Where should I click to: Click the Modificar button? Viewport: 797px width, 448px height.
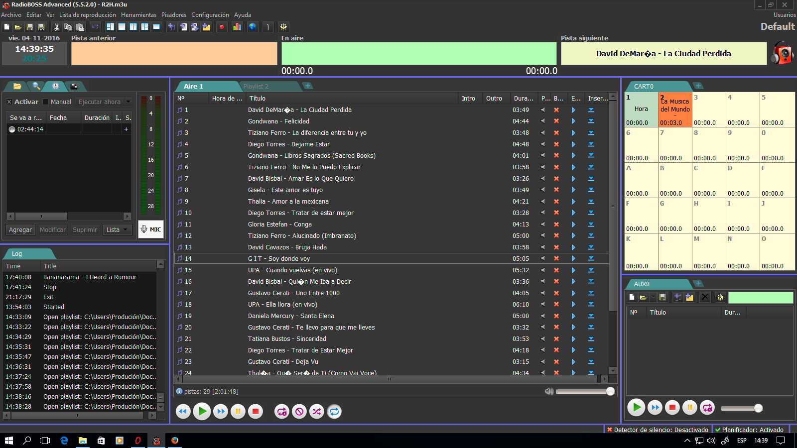point(52,229)
